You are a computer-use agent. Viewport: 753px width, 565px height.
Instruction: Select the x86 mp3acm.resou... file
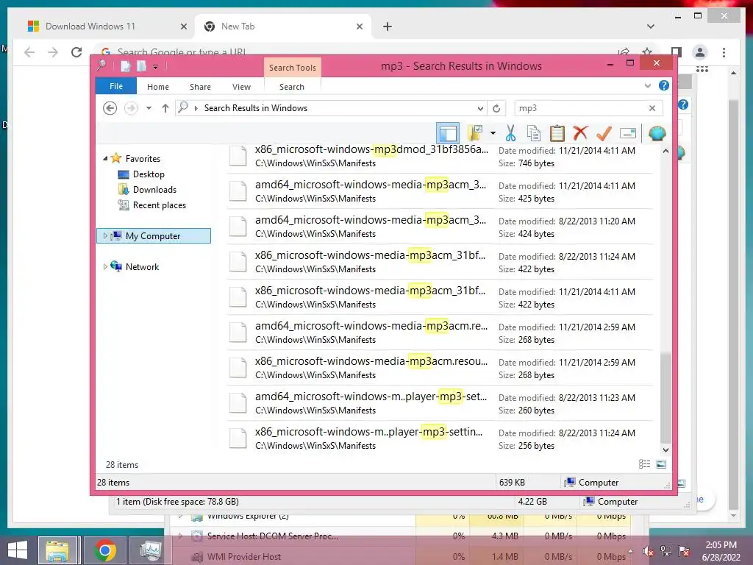pyautogui.click(x=440, y=368)
